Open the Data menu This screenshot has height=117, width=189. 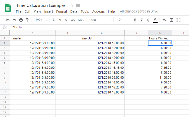pyautogui.click(x=74, y=11)
